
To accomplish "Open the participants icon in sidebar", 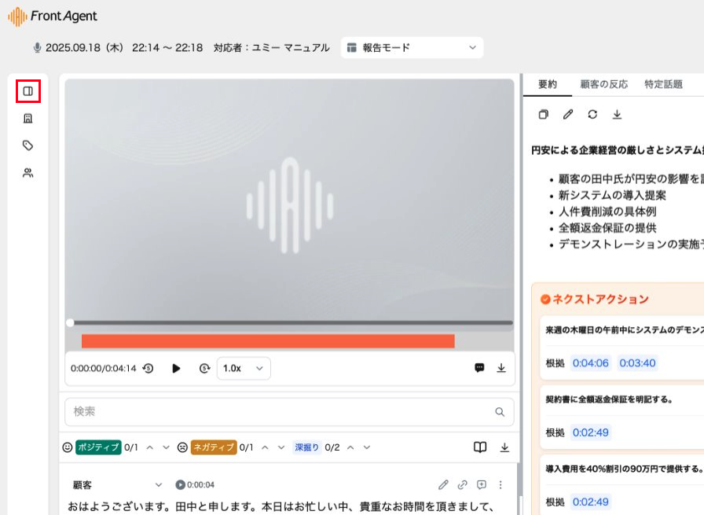I will (28, 173).
